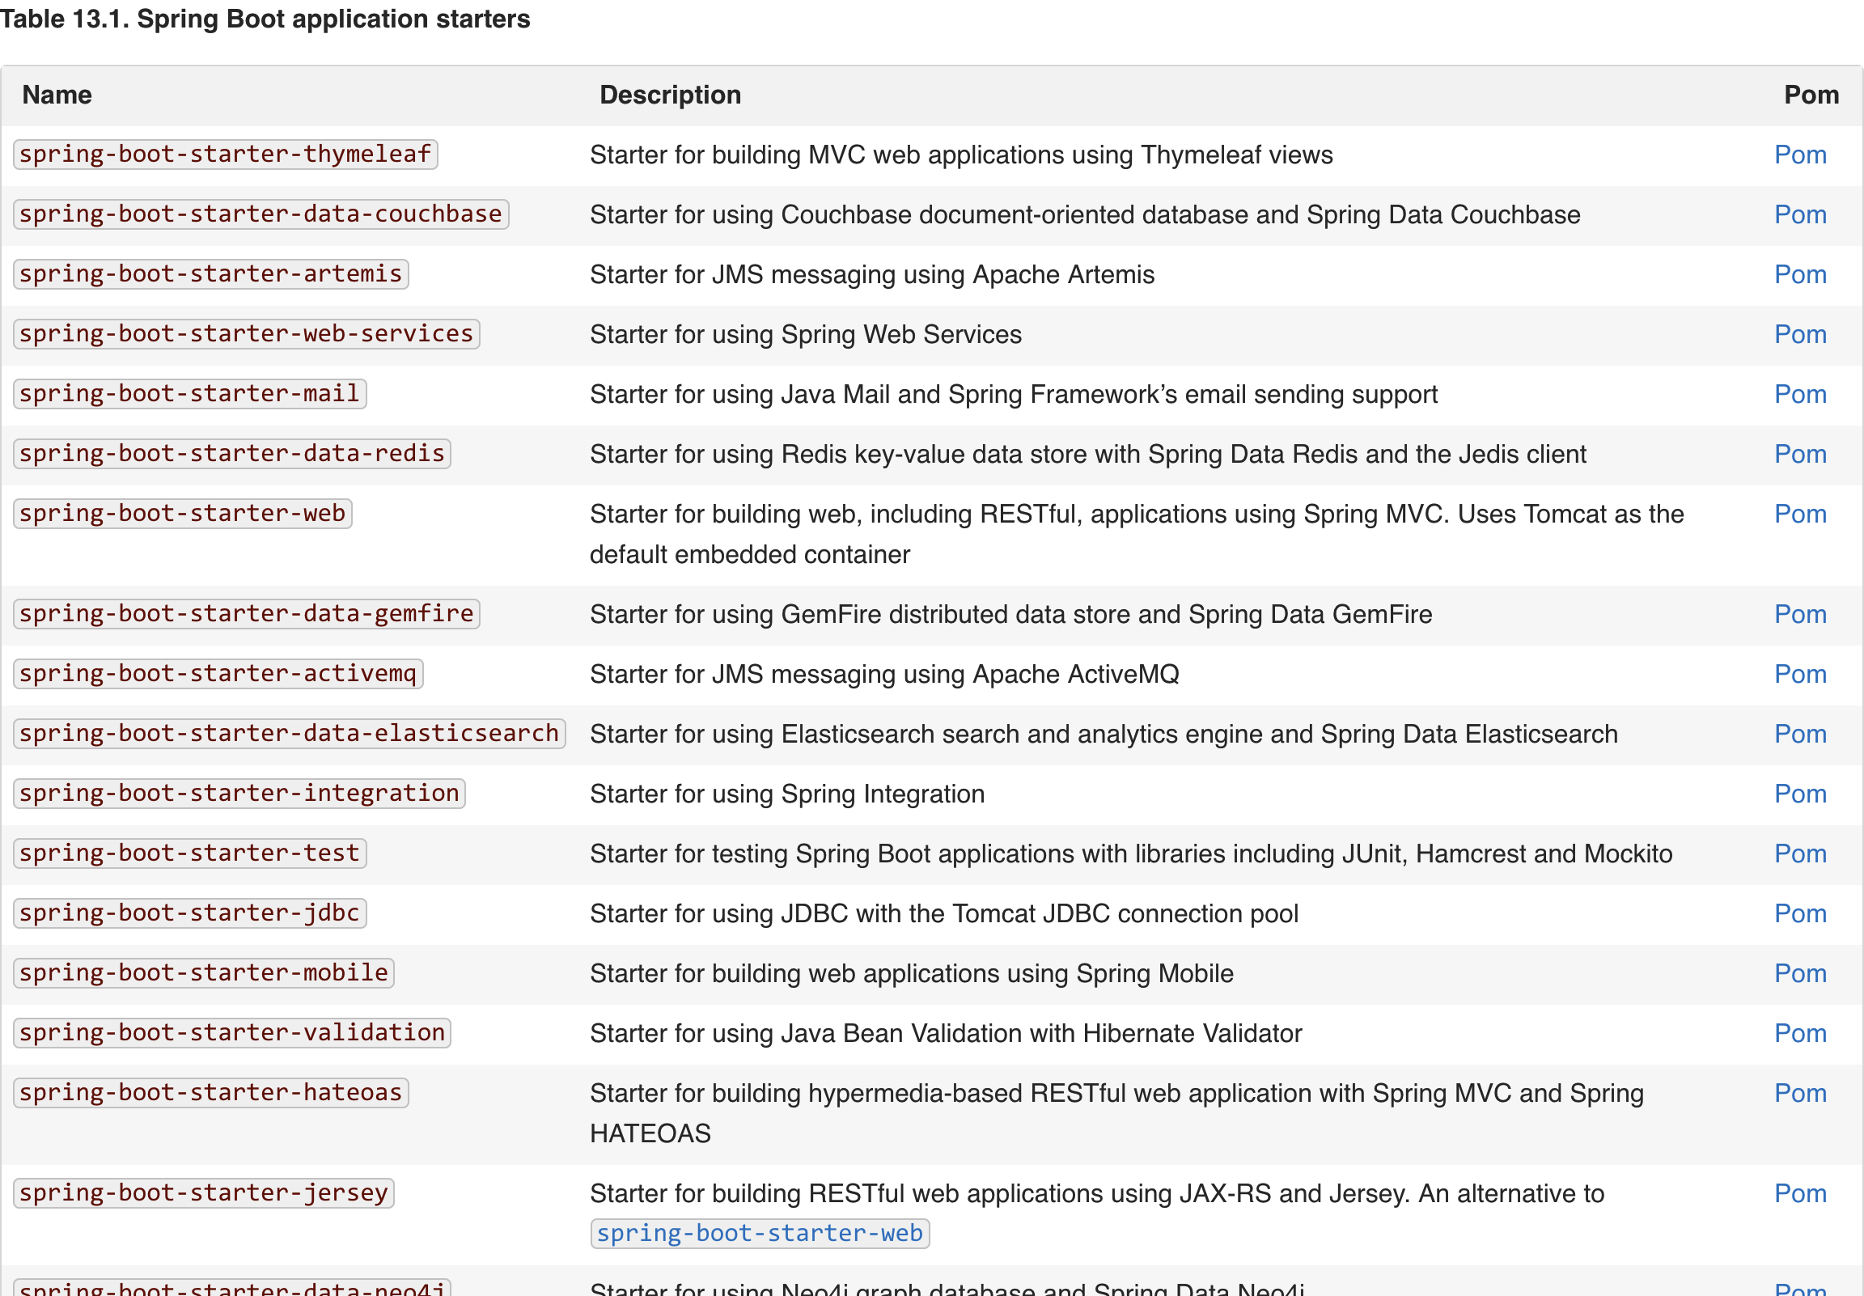Click Pom link for jdbc starter
The image size is (1864, 1296).
[1799, 913]
